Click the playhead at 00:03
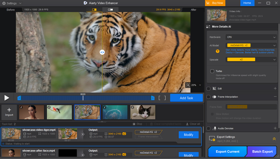The height and width of the screenshot is (159, 280). [x=83, y=98]
